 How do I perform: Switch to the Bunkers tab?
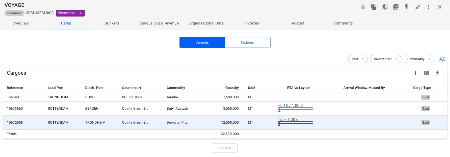pos(112,23)
